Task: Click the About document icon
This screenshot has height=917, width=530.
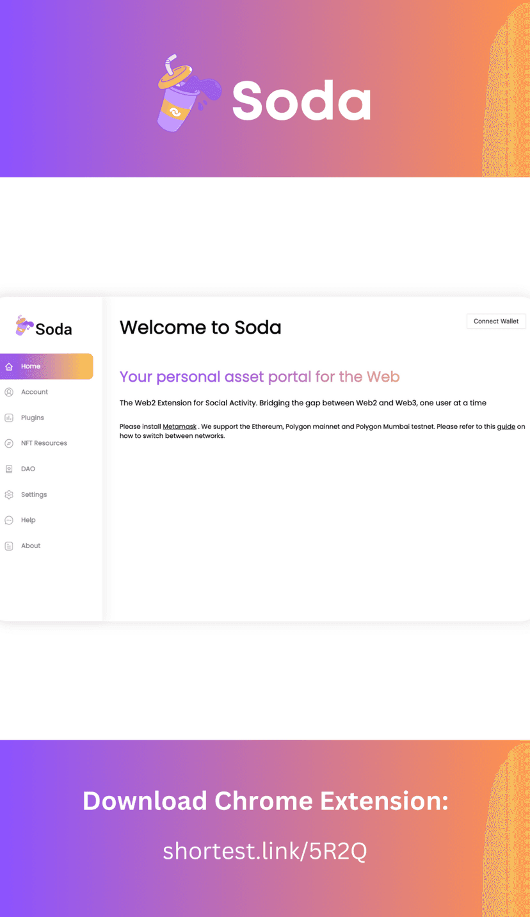Action: click(9, 546)
